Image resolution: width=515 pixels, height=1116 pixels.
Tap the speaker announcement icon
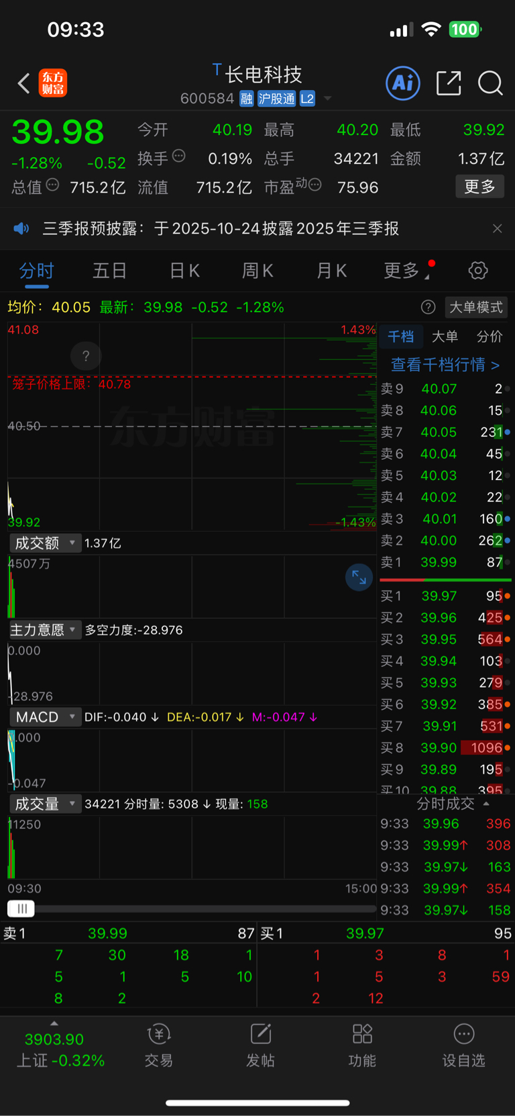click(21, 228)
